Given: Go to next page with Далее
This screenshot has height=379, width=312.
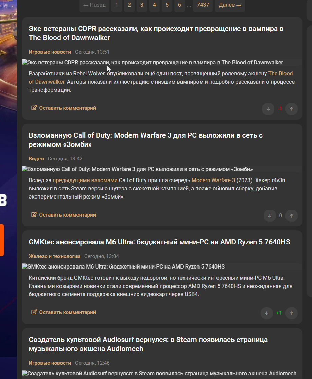Looking at the screenshot, I should click(230, 5).
